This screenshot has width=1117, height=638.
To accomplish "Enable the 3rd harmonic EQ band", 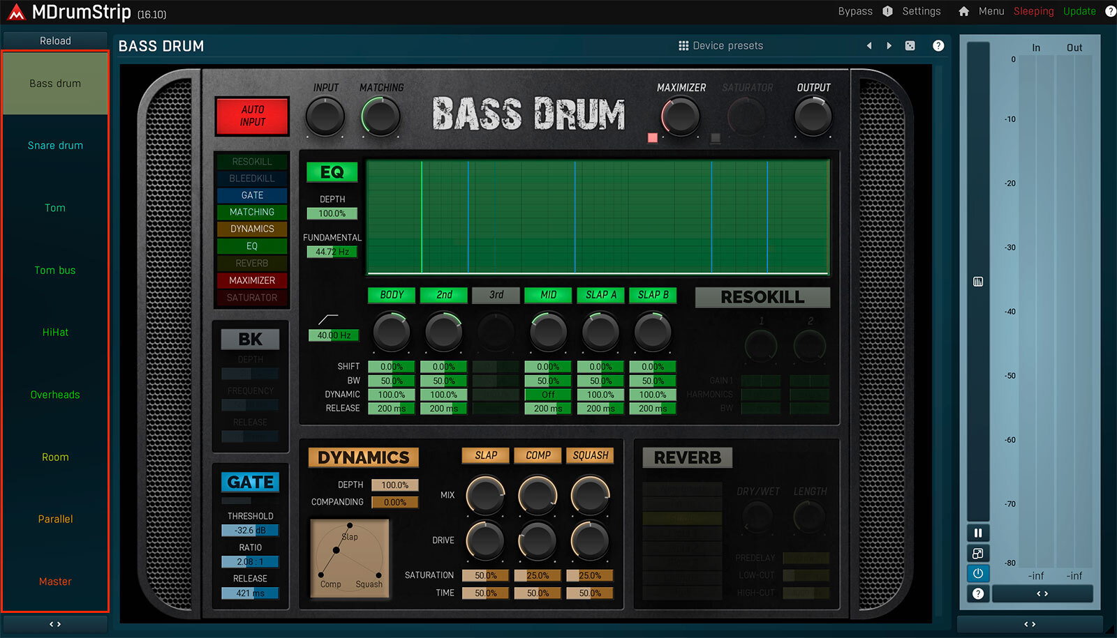I will [496, 295].
